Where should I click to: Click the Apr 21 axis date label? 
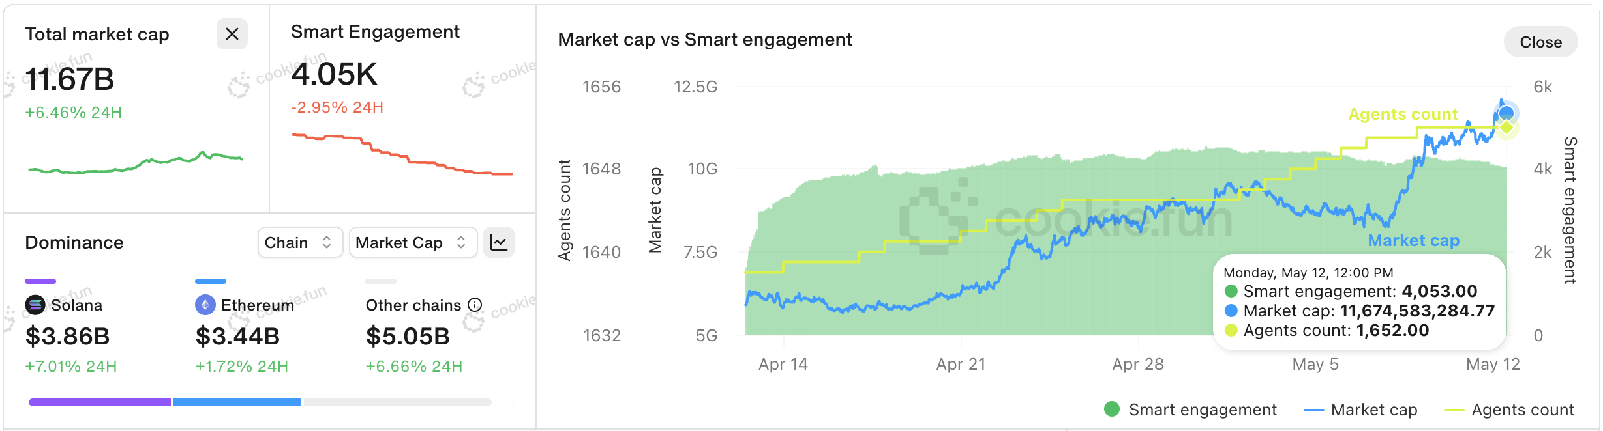pos(961,364)
